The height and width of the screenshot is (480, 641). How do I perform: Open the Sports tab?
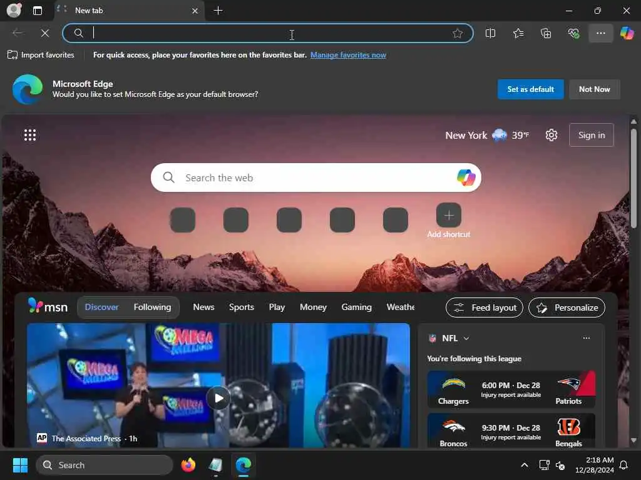(x=241, y=307)
